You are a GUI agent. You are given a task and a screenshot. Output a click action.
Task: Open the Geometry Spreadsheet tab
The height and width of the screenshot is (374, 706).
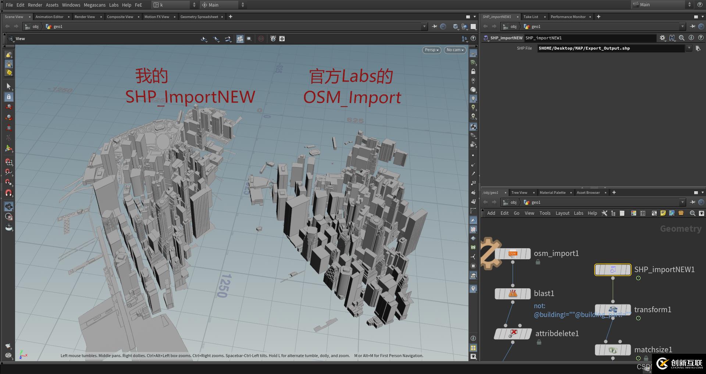pyautogui.click(x=199, y=17)
